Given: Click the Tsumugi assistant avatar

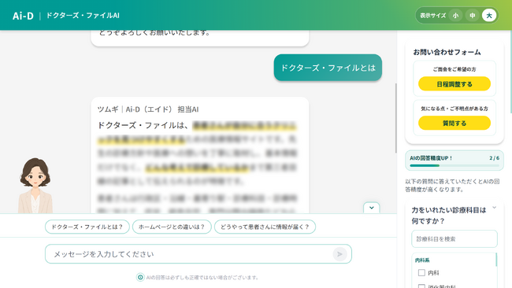Looking at the screenshot, I should tap(35, 185).
